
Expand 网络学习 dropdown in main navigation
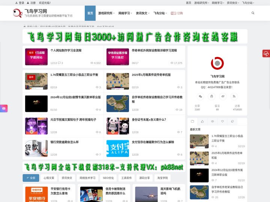125,13
